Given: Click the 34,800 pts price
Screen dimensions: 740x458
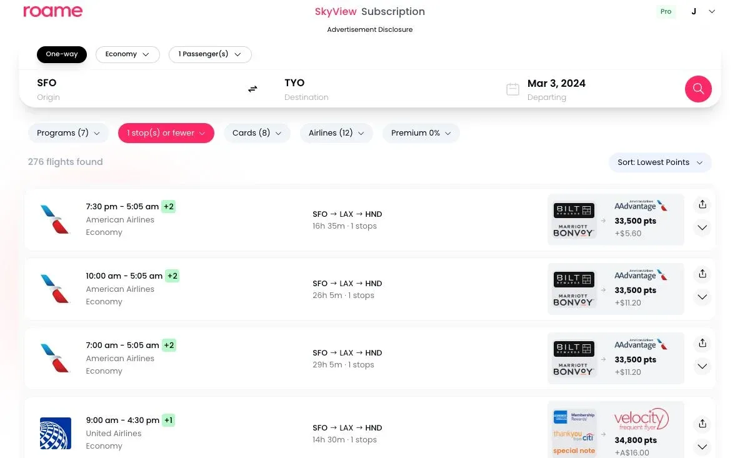Looking at the screenshot, I should [636, 440].
